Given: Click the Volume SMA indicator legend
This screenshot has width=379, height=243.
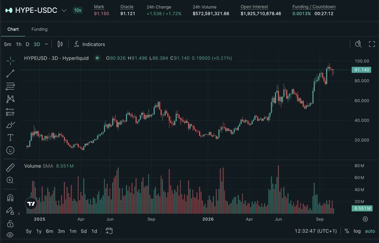Looking at the screenshot, I should tap(49, 166).
